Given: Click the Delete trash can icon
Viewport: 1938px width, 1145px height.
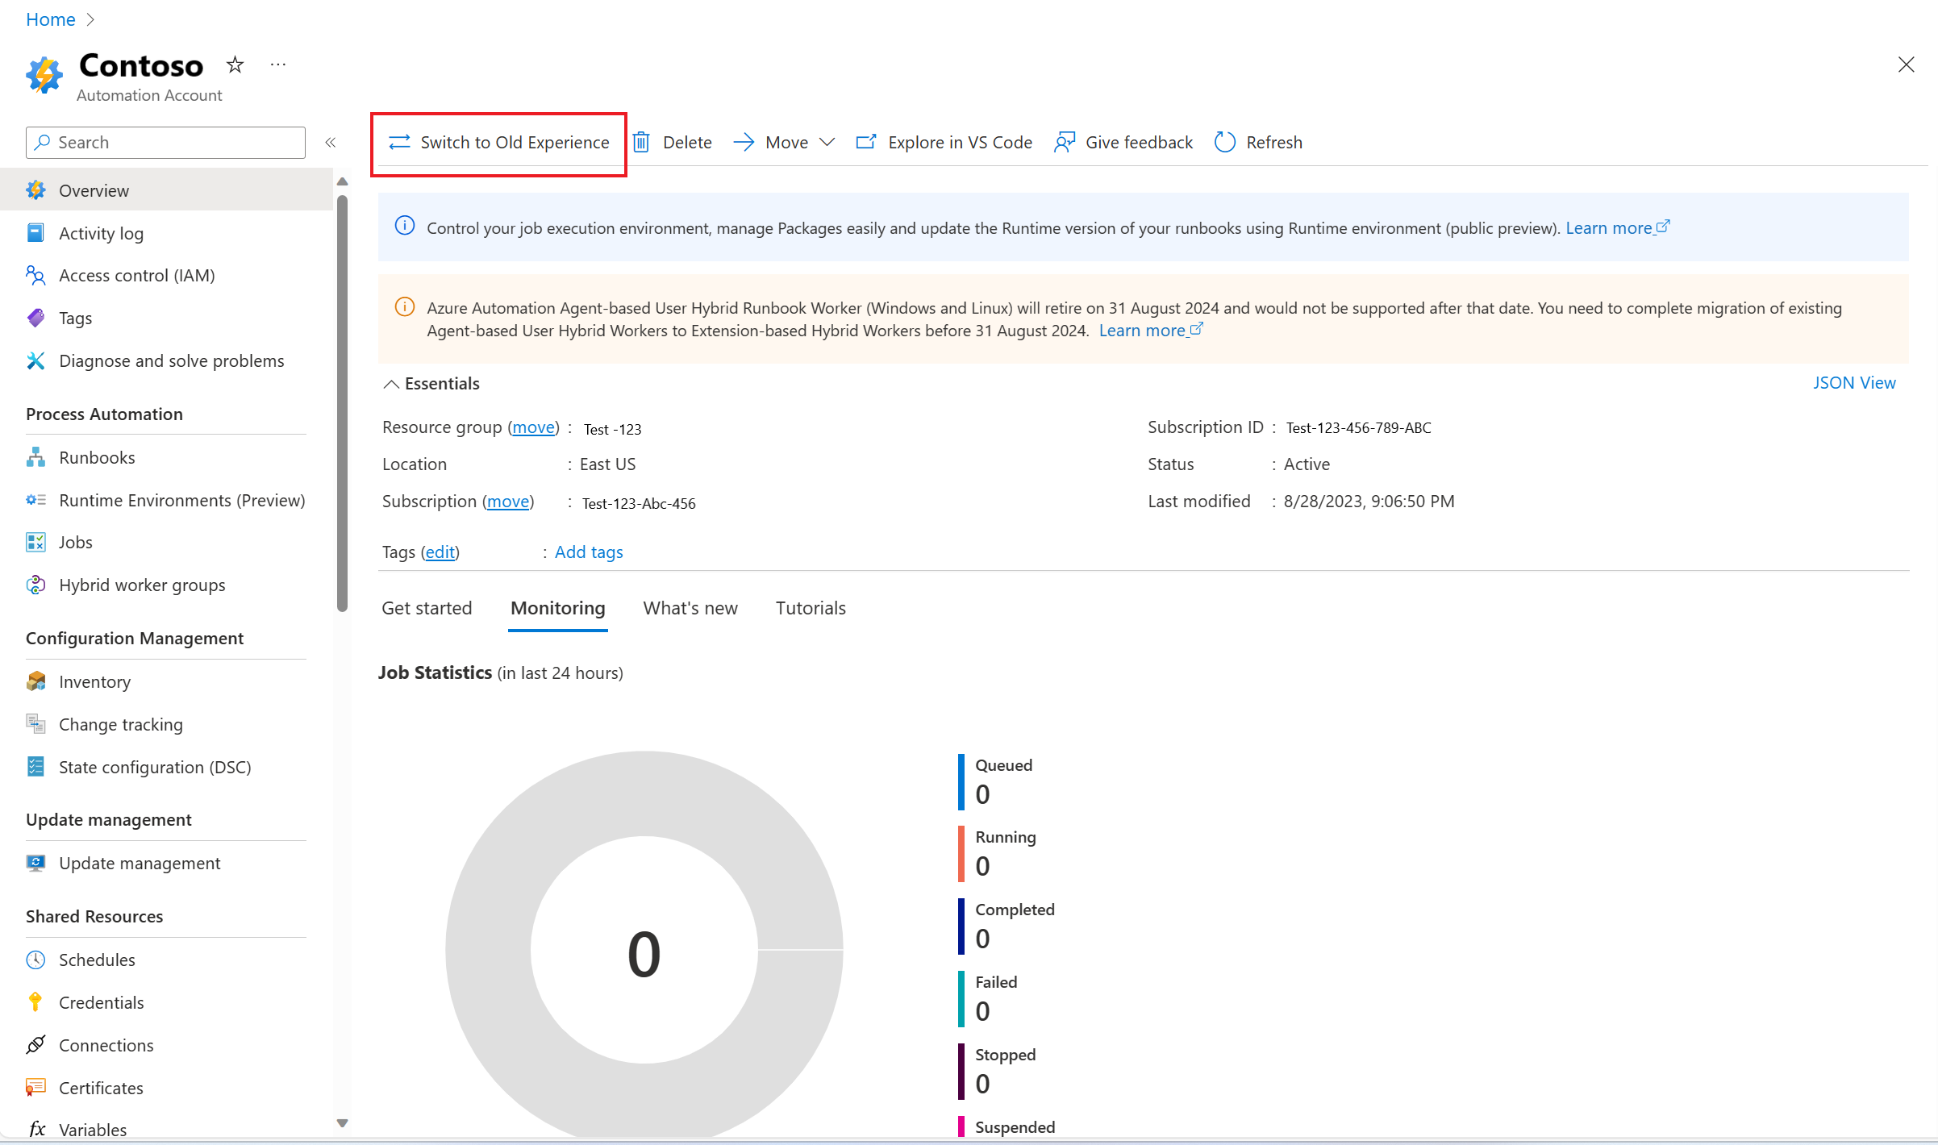Looking at the screenshot, I should tap(641, 143).
